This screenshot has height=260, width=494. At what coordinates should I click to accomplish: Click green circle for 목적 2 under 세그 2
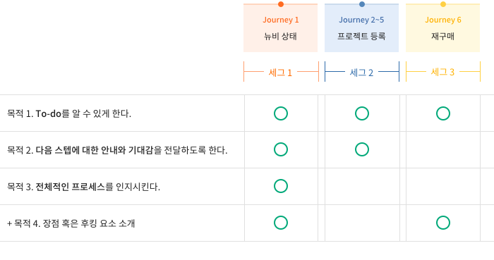point(362,149)
